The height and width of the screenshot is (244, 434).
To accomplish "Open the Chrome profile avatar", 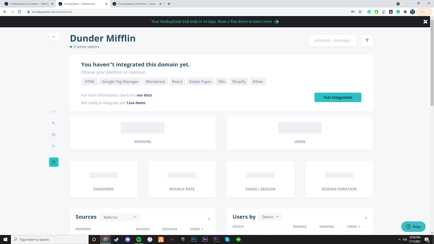I will (413, 12).
